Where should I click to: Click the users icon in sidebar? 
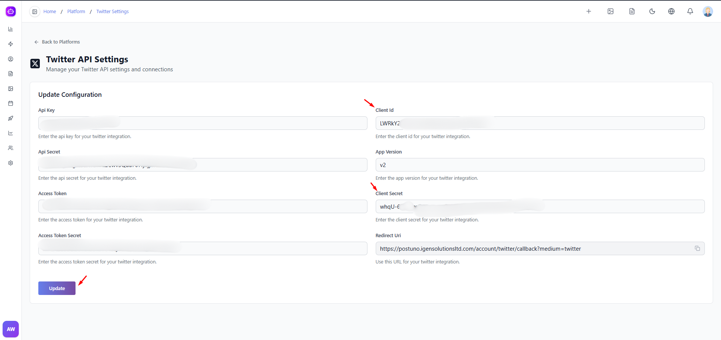11,148
